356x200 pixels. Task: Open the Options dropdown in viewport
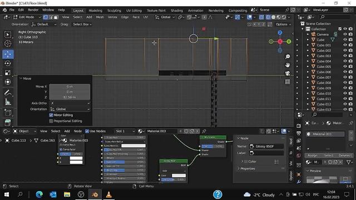[x=283, y=24]
